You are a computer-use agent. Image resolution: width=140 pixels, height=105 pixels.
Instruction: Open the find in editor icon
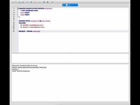point(44,2)
